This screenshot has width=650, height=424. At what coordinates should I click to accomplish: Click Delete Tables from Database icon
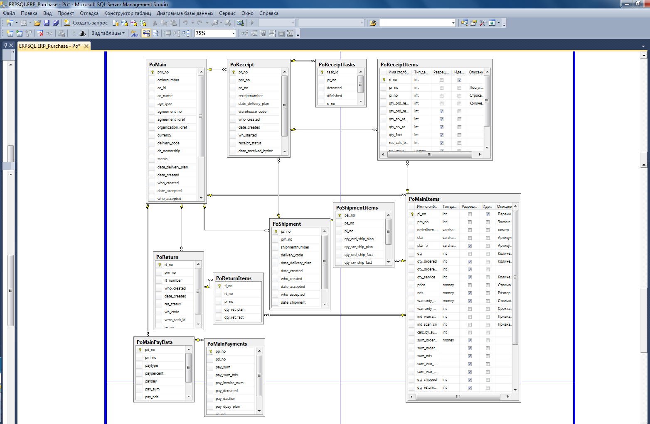coord(40,33)
